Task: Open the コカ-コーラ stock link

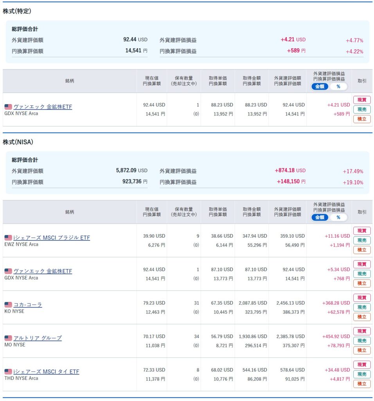Action: (x=28, y=305)
